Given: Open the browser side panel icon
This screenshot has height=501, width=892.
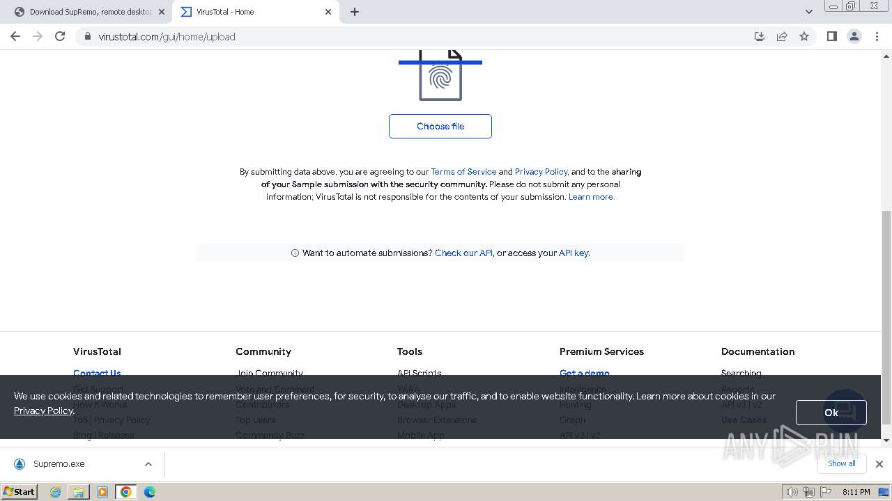Looking at the screenshot, I should (x=831, y=36).
